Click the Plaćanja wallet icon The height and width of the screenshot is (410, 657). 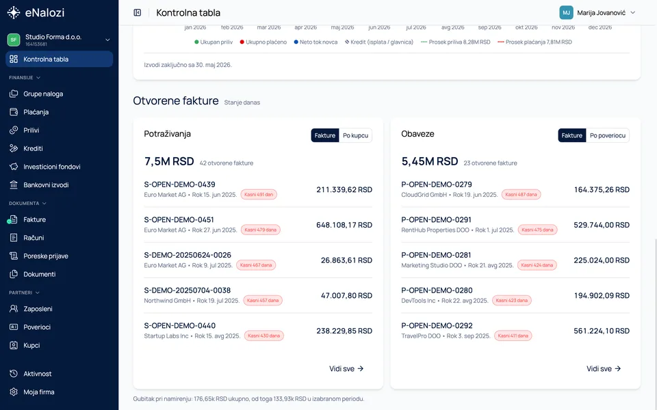tap(14, 112)
